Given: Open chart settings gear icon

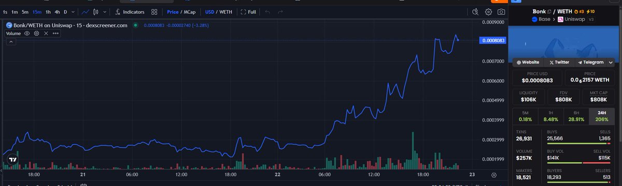Looking at the screenshot, I should (488, 11).
